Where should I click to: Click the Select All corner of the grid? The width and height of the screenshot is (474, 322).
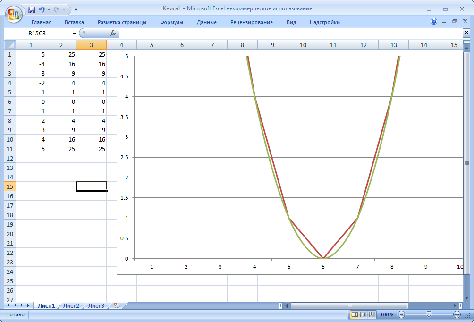pos(10,45)
